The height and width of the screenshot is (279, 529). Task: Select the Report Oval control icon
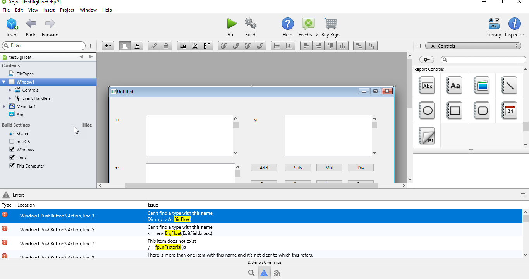[x=427, y=110]
